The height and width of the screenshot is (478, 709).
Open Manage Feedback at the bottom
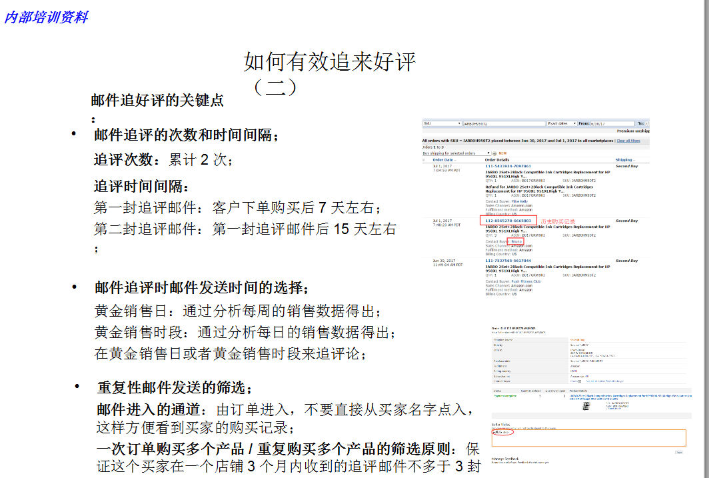[505, 459]
